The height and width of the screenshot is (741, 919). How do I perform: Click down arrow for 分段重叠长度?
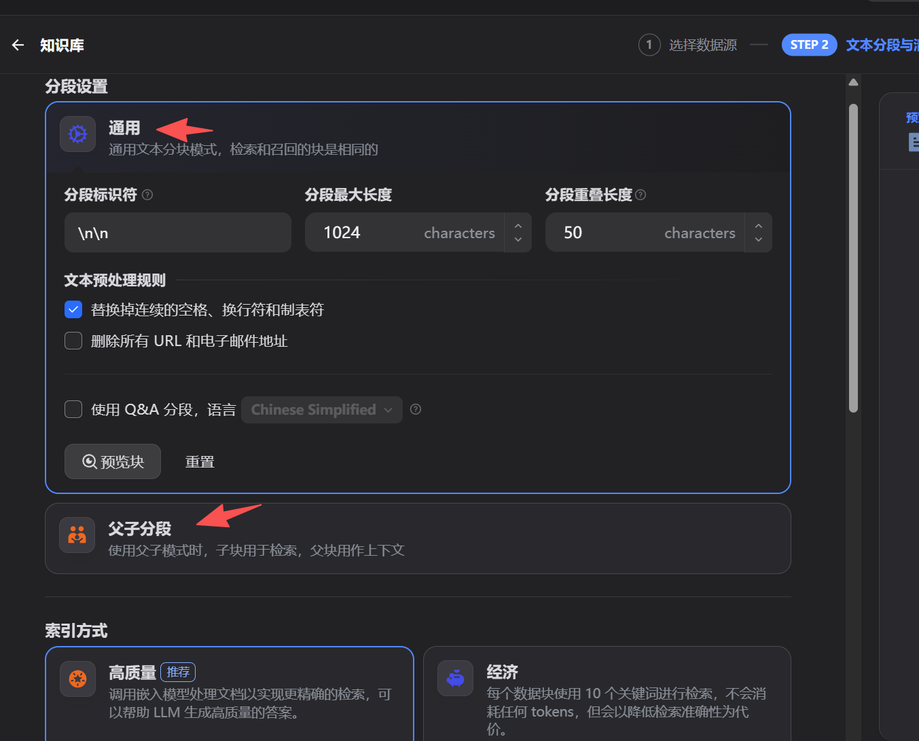pos(758,241)
